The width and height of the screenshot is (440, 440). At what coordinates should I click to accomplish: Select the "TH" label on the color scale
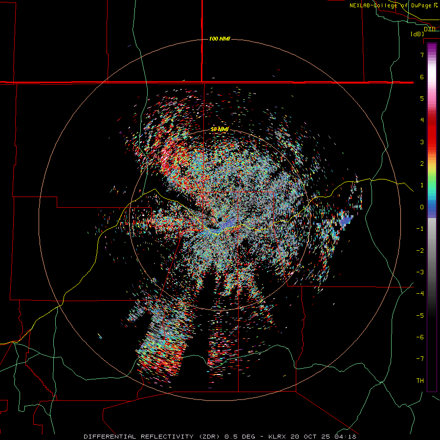pyautogui.click(x=420, y=380)
